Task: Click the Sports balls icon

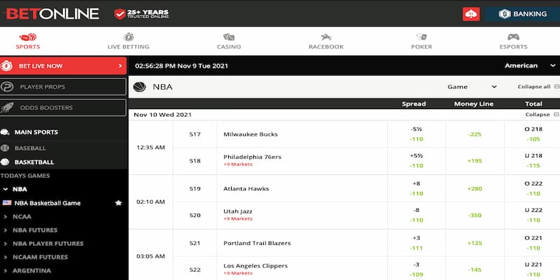Action: click(x=28, y=37)
